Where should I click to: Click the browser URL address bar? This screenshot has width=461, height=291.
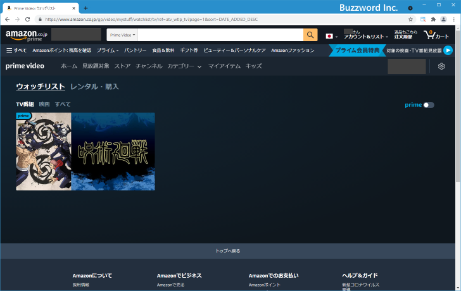point(224,20)
